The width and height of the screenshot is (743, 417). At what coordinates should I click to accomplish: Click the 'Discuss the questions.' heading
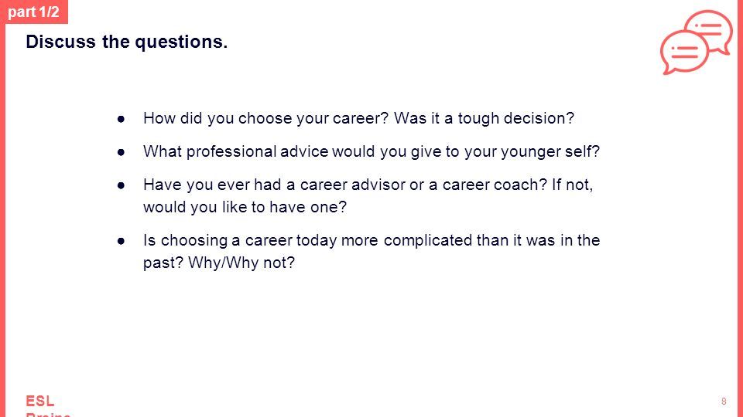click(126, 42)
